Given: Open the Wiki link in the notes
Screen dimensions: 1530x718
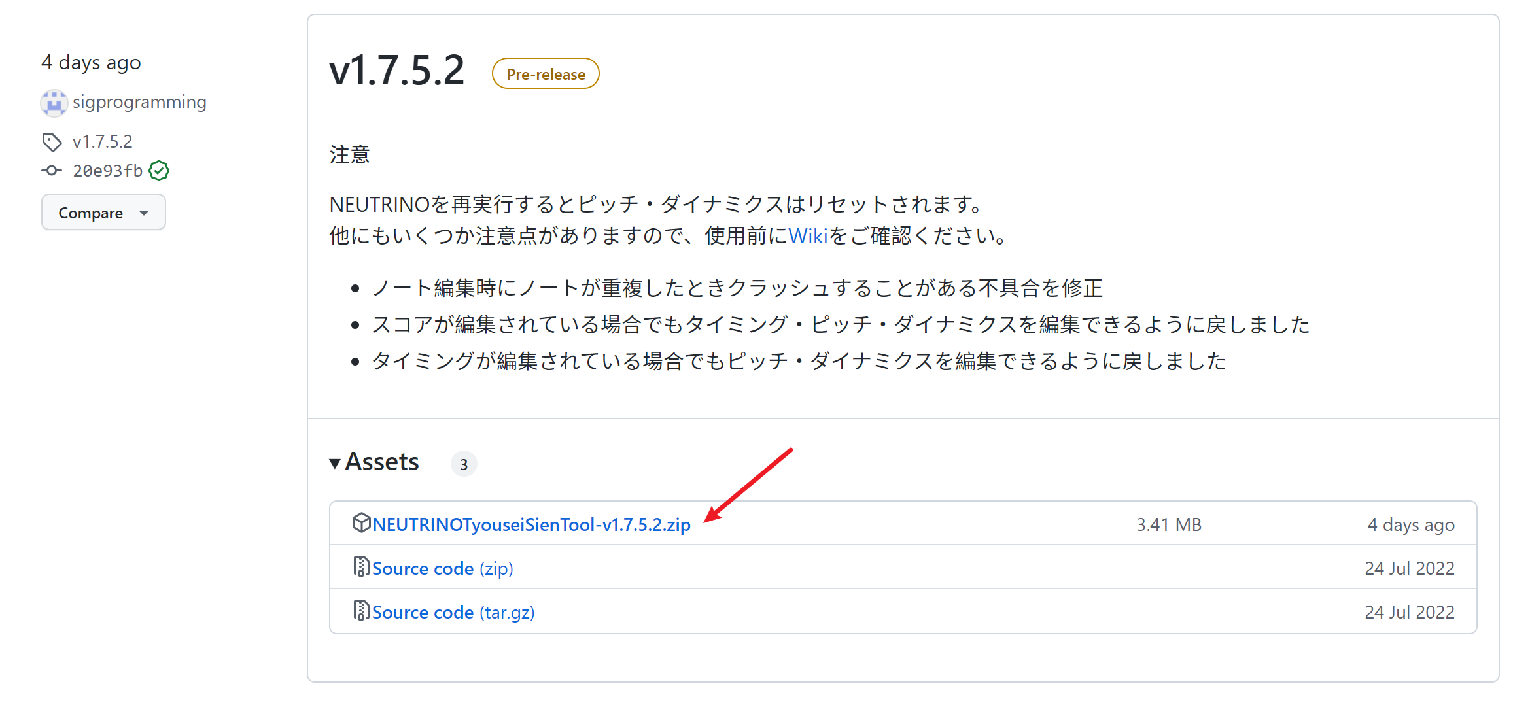Looking at the screenshot, I should [808, 235].
